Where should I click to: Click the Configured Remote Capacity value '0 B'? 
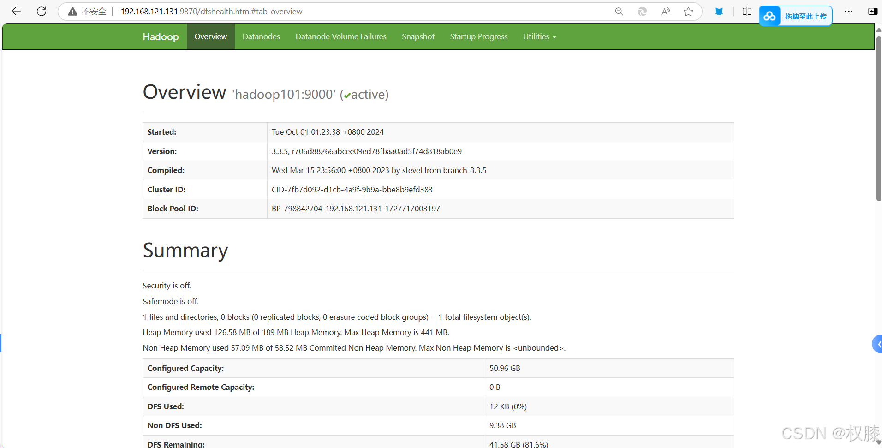[x=495, y=387]
